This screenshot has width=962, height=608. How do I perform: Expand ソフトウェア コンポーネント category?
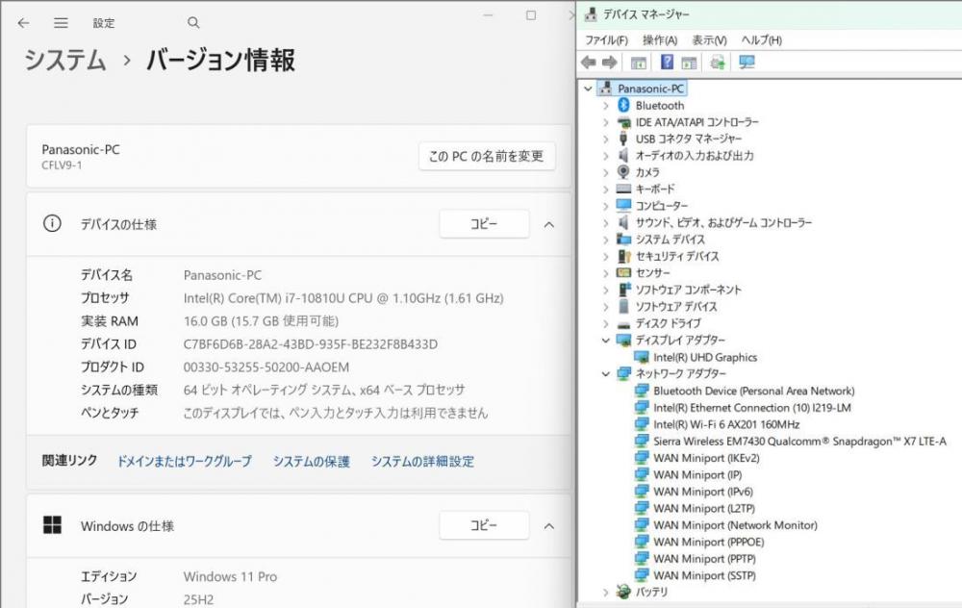click(x=605, y=290)
